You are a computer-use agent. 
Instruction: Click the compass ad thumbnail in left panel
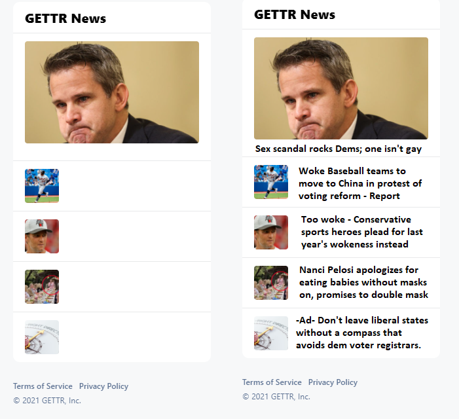coord(42,337)
